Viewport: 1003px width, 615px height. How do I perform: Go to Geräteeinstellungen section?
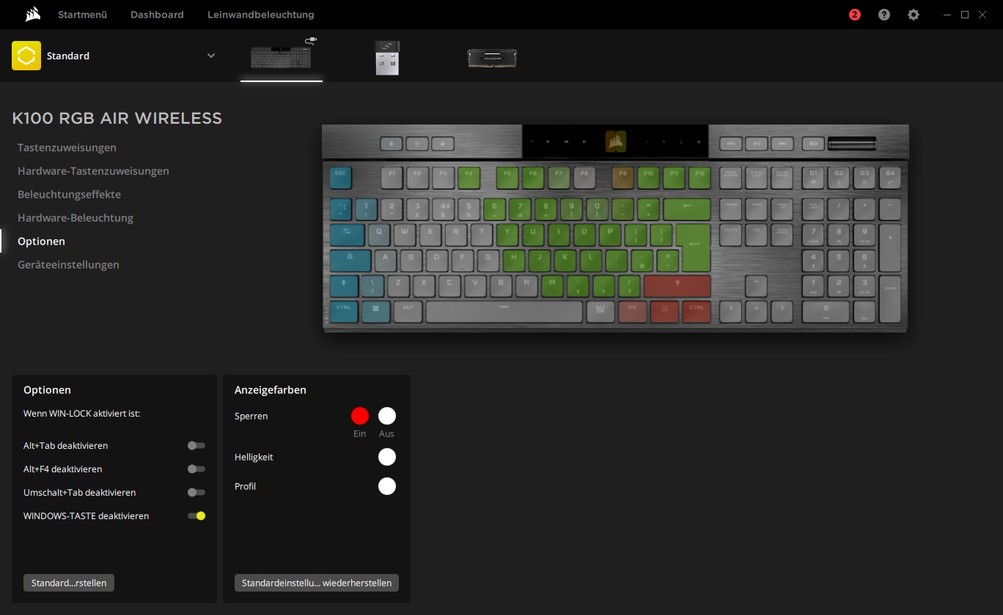[x=68, y=264]
